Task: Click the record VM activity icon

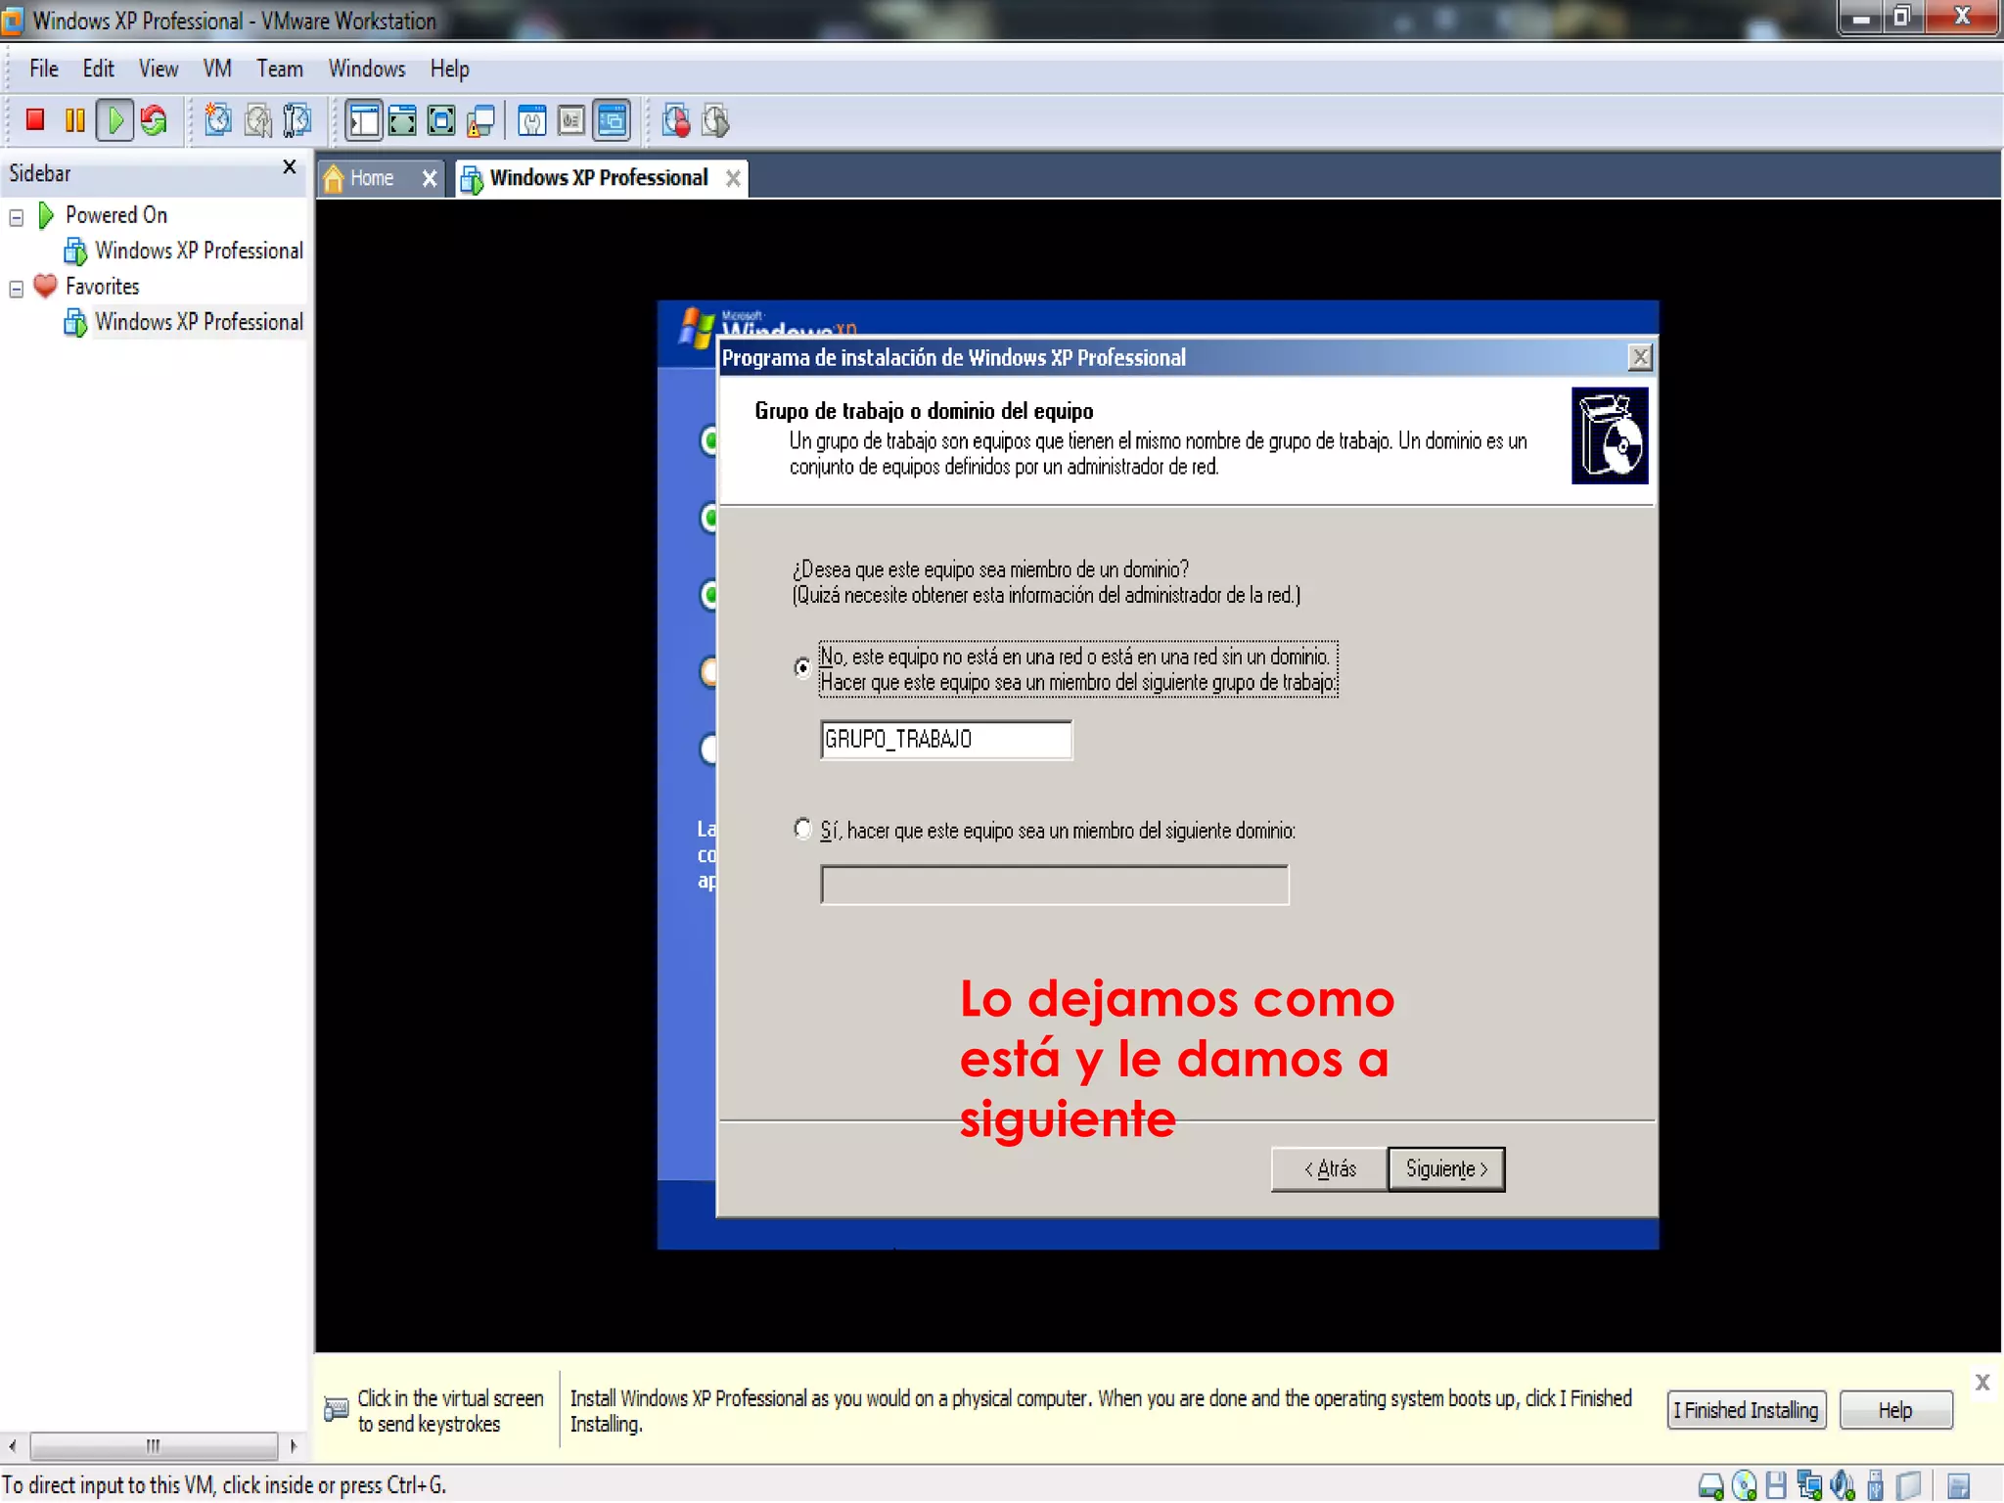Action: [675, 120]
